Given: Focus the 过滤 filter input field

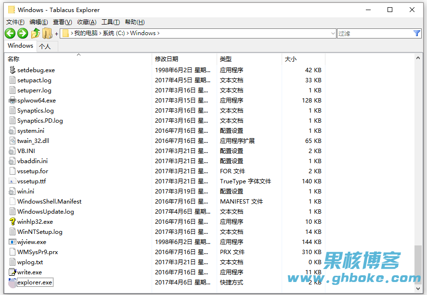Looking at the screenshot, I should click(x=375, y=33).
